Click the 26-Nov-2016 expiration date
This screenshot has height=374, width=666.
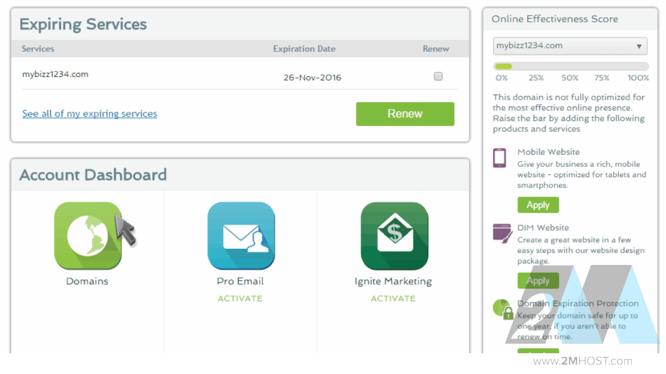[312, 78]
